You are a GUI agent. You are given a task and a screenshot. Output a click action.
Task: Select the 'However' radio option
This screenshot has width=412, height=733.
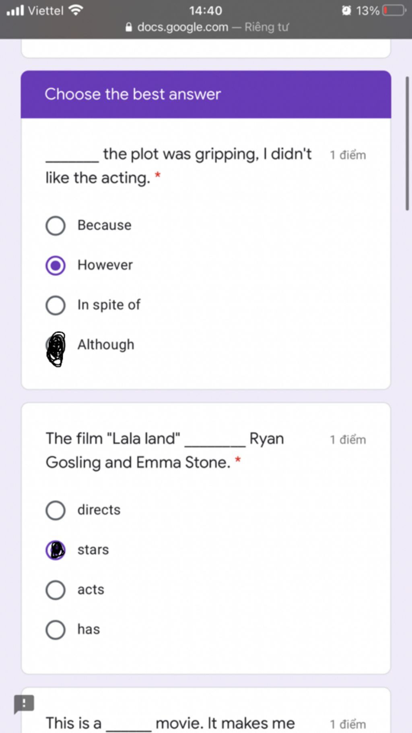(x=56, y=265)
